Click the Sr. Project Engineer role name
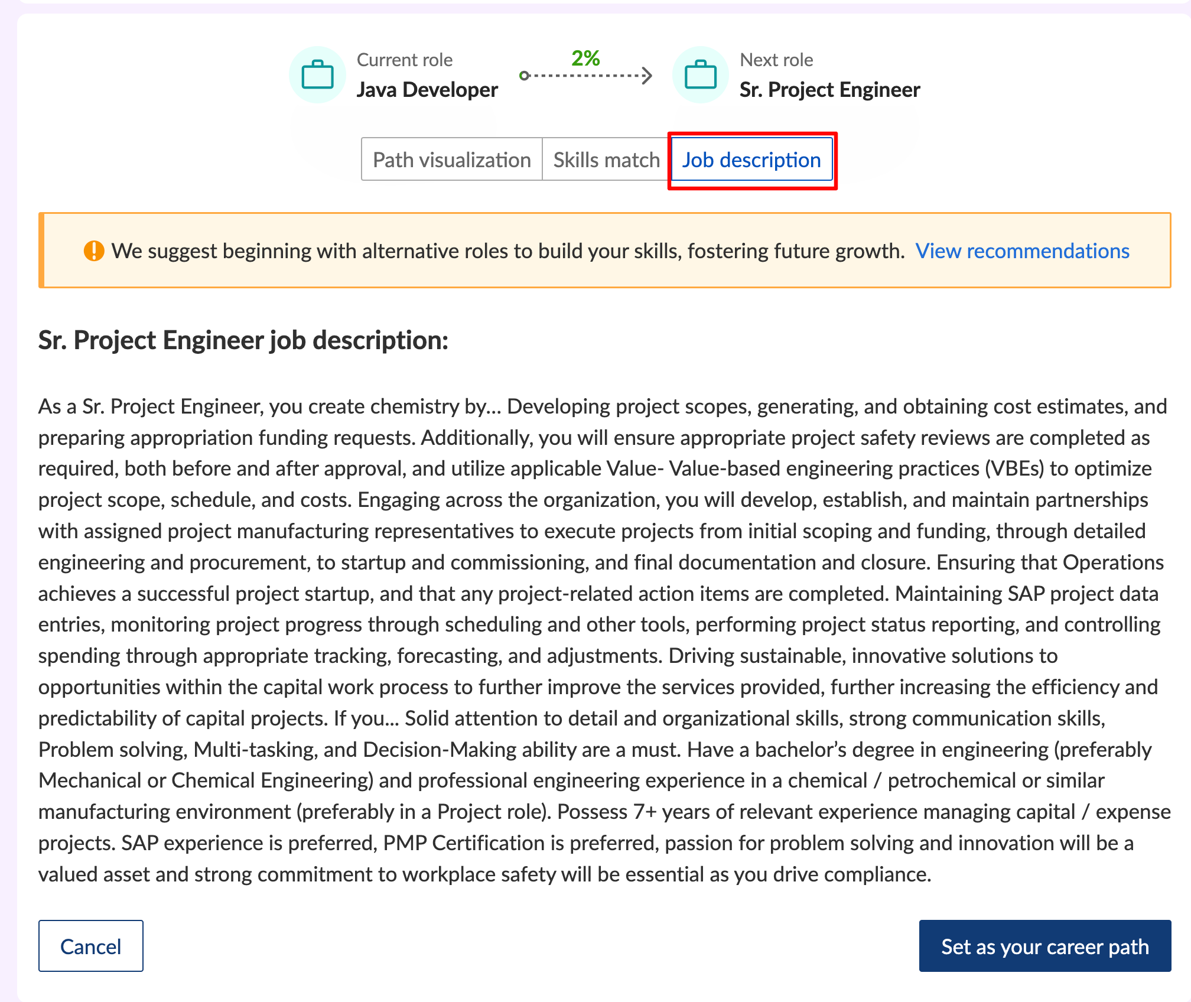This screenshot has width=1191, height=1002. pos(829,90)
